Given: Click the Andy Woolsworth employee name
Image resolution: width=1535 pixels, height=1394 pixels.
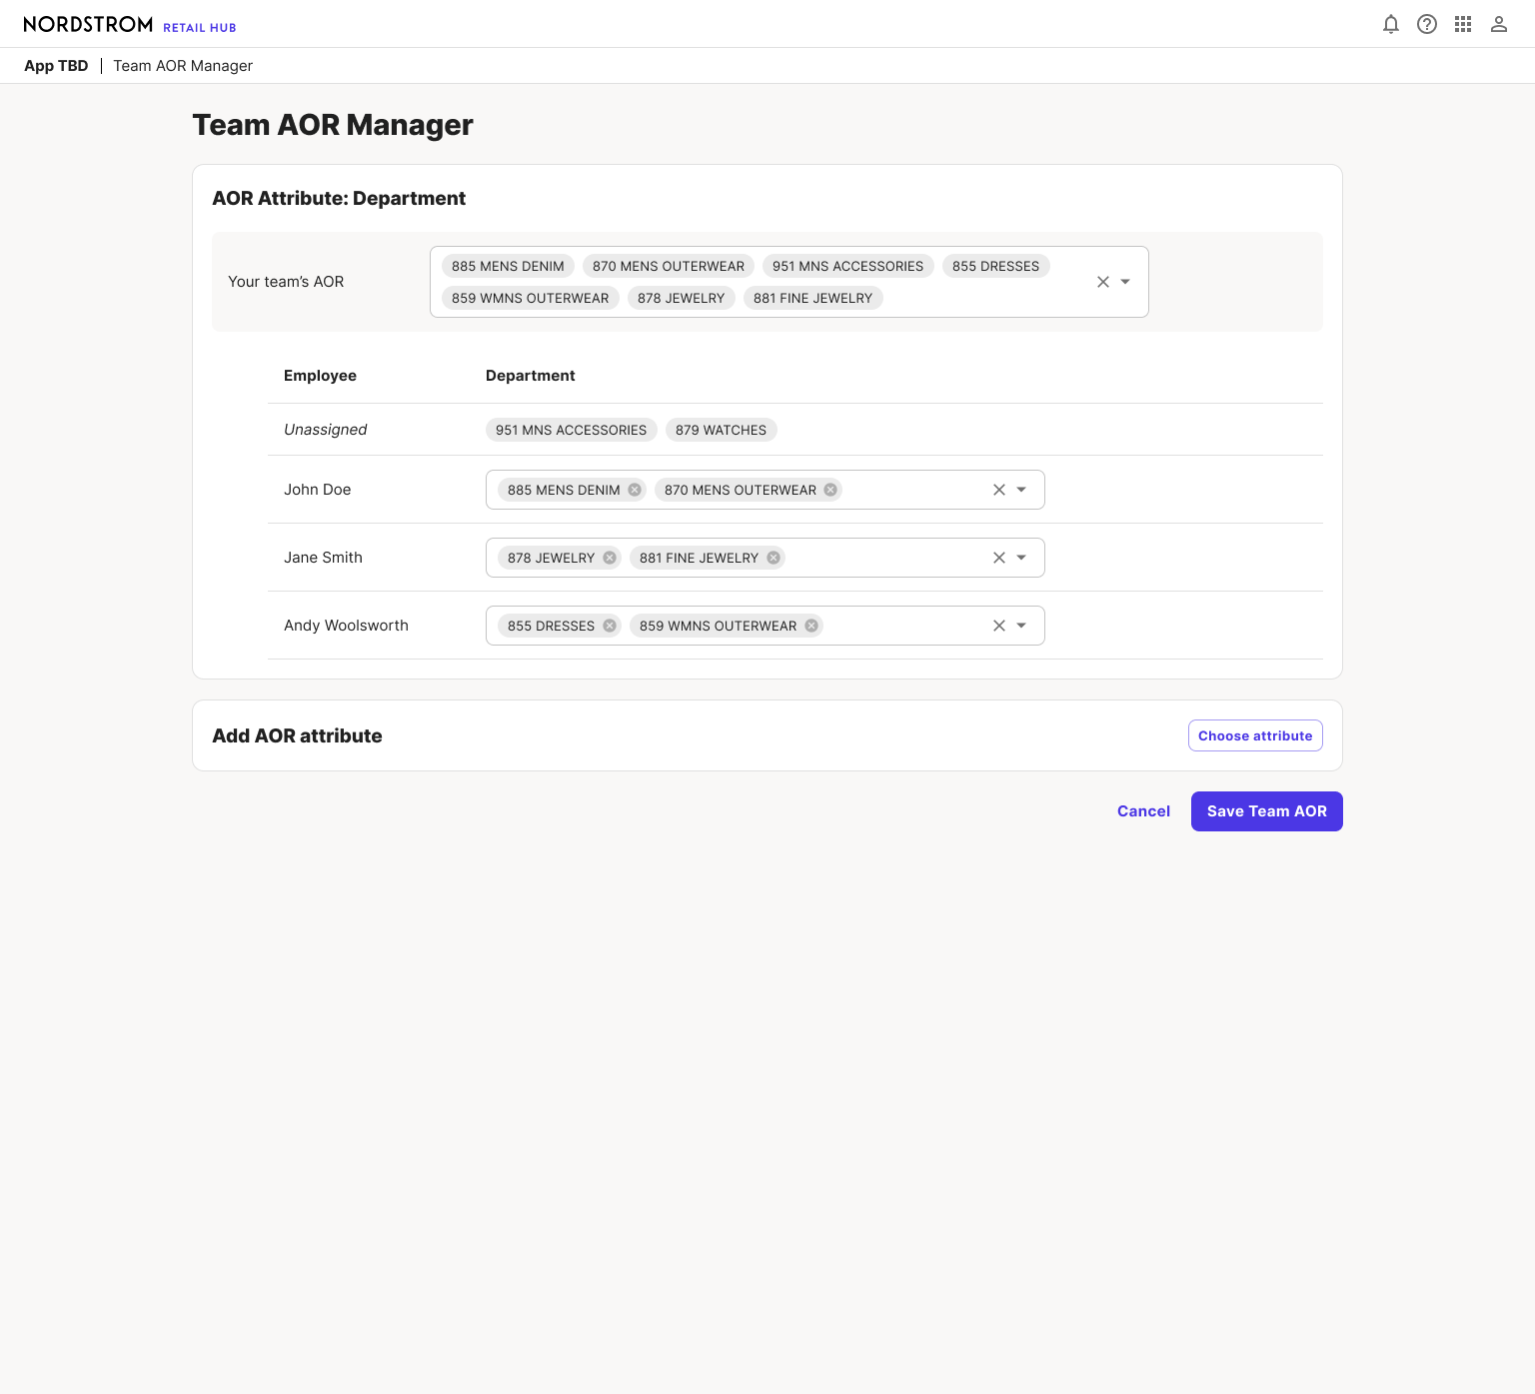Looking at the screenshot, I should tap(347, 626).
